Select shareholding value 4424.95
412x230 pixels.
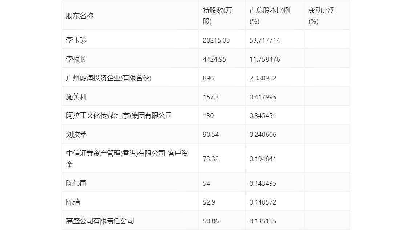point(214,59)
